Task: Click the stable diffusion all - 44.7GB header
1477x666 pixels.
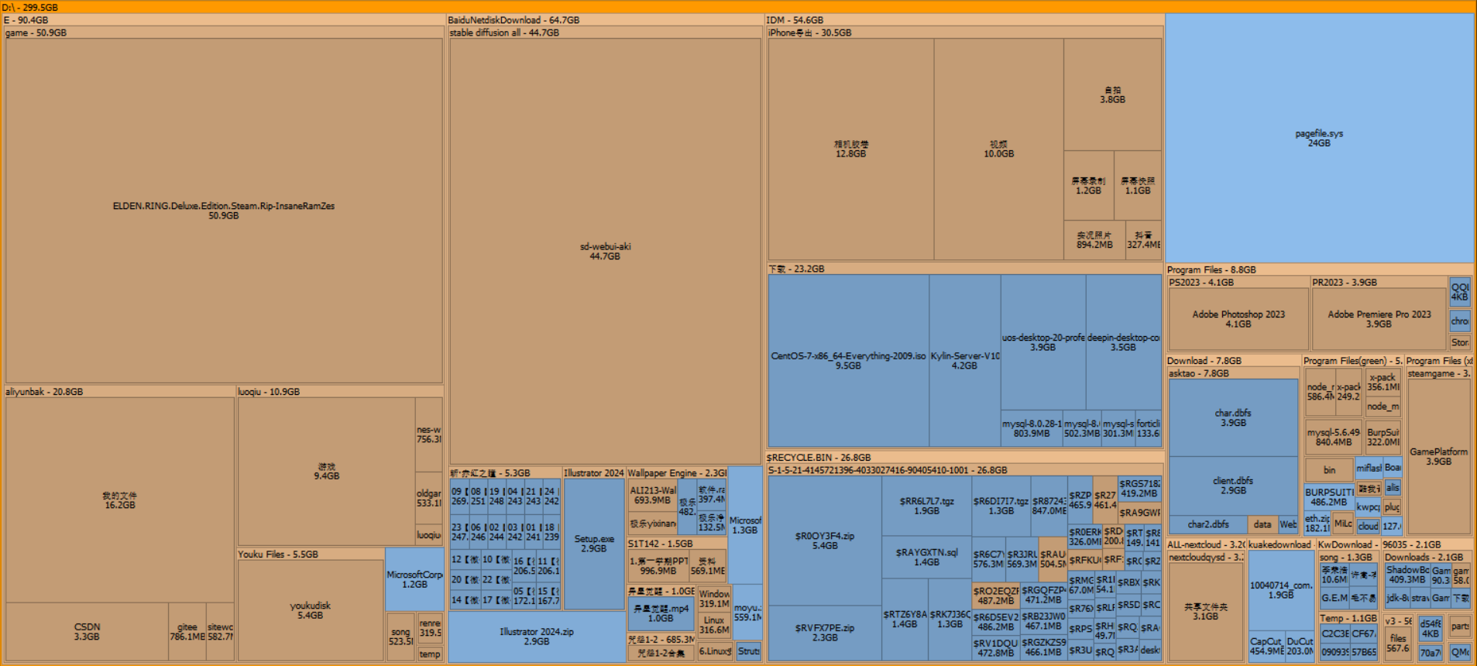Action: tap(605, 33)
